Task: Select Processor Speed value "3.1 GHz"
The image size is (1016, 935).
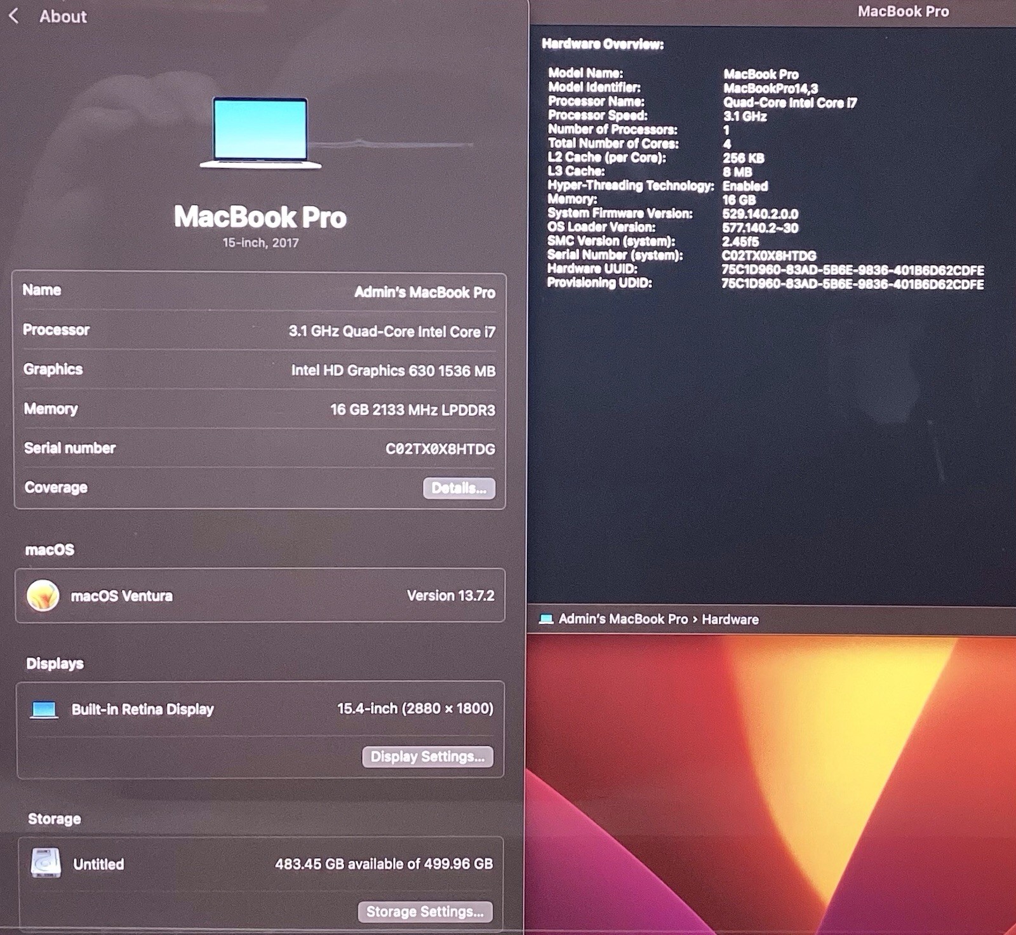Action: (745, 117)
